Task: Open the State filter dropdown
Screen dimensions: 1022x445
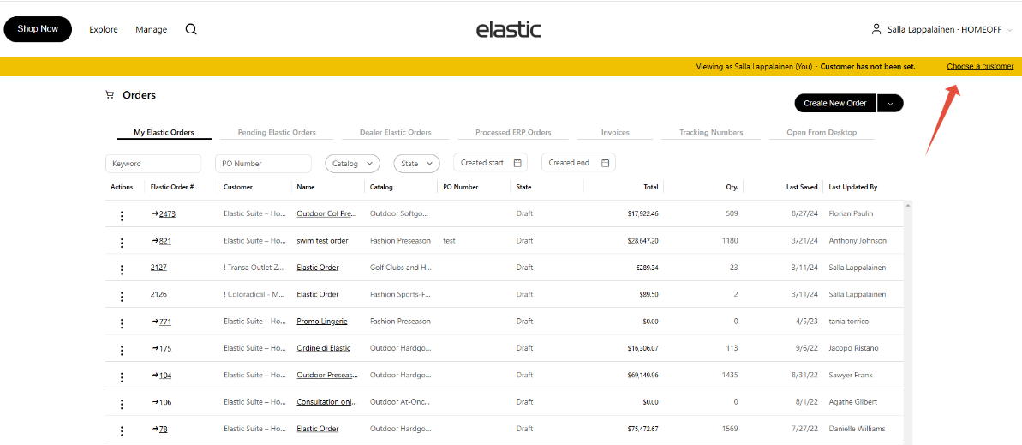Action: click(x=416, y=164)
